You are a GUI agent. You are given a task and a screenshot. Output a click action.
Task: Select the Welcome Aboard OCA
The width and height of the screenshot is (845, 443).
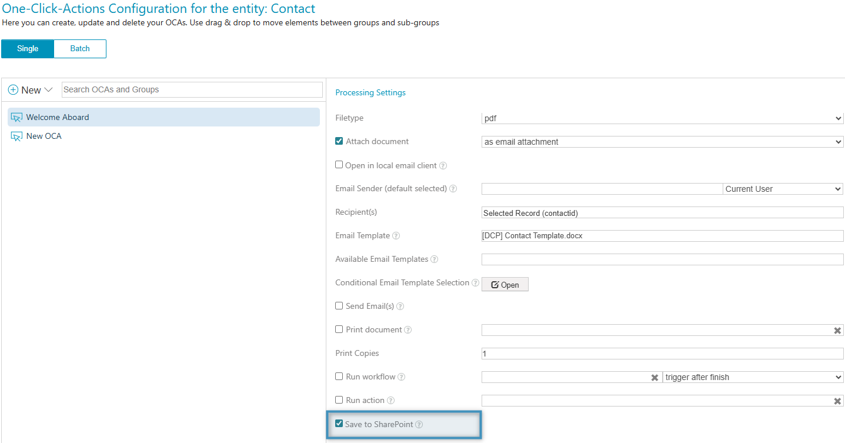click(58, 117)
